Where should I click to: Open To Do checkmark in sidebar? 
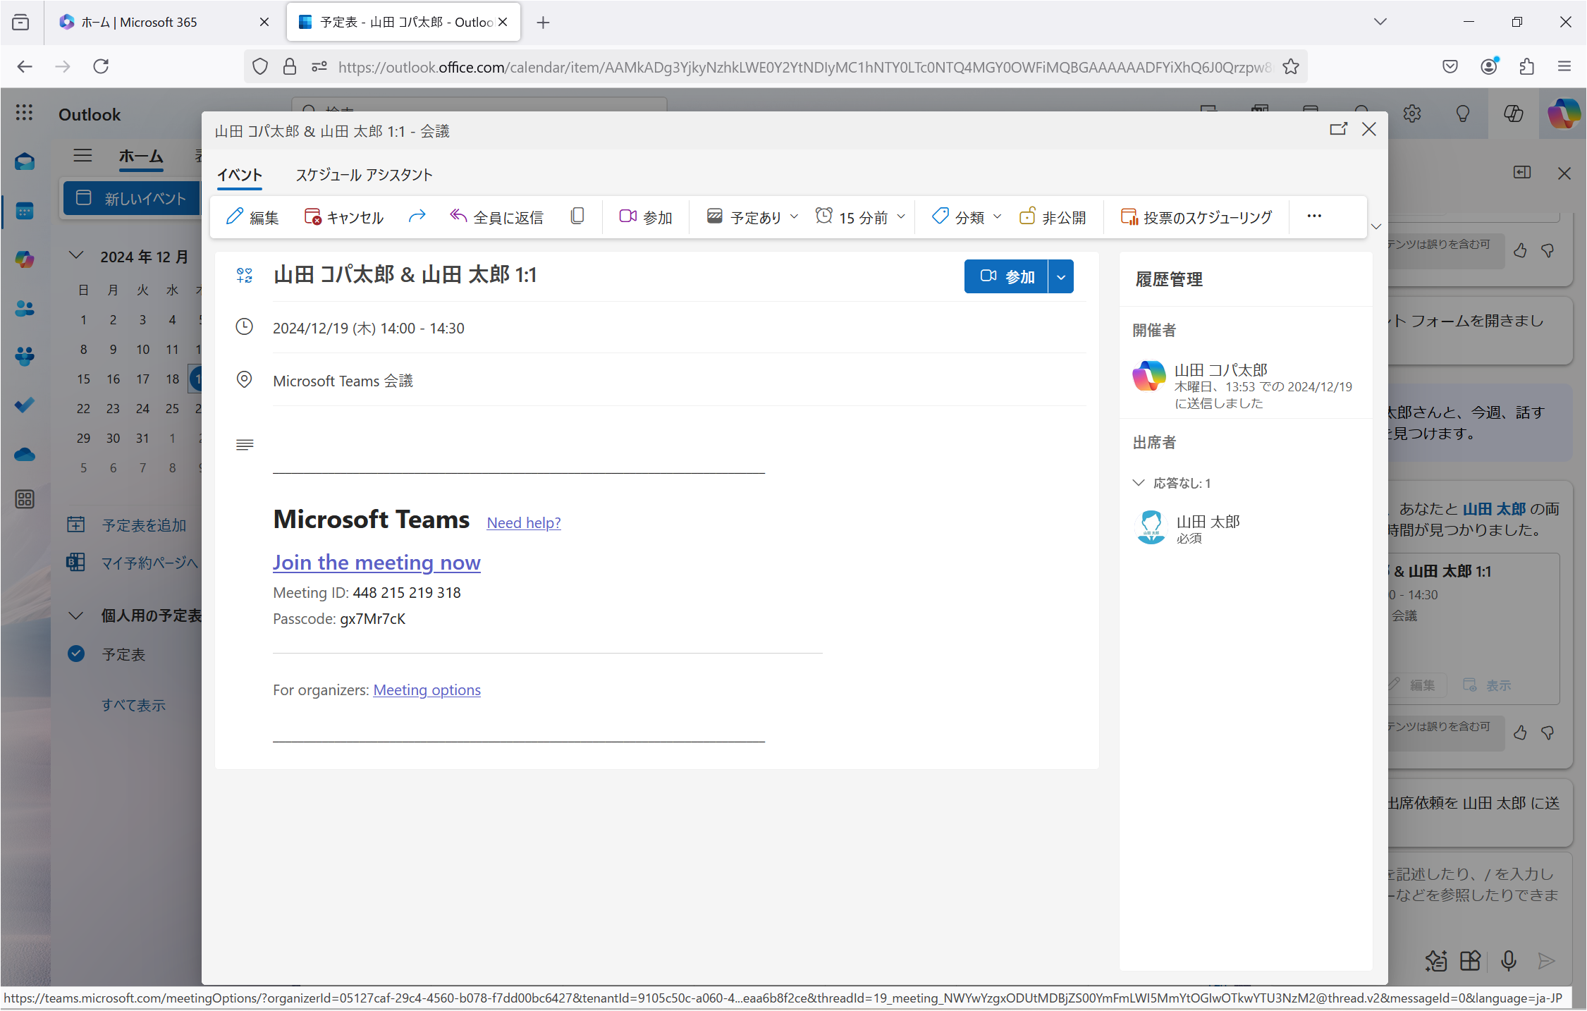[25, 405]
